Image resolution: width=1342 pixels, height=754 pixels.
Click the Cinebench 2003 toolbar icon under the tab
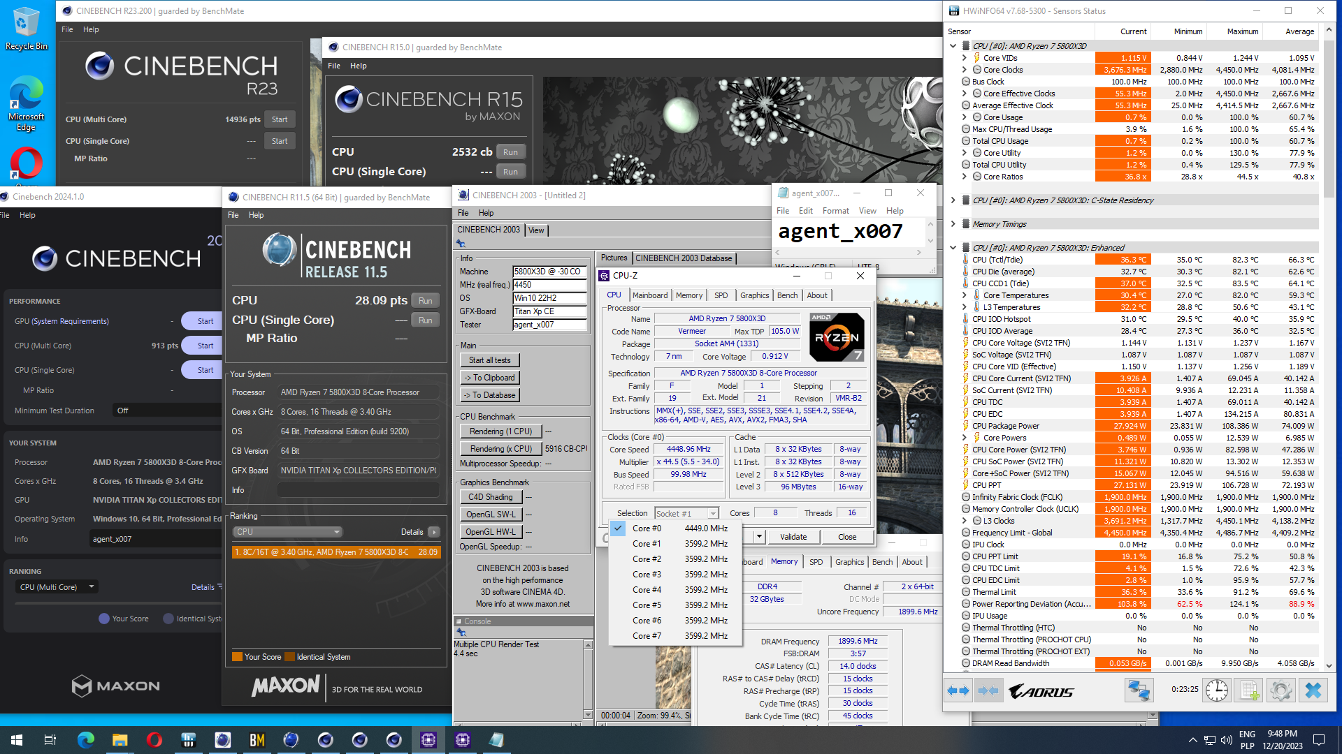(x=461, y=244)
